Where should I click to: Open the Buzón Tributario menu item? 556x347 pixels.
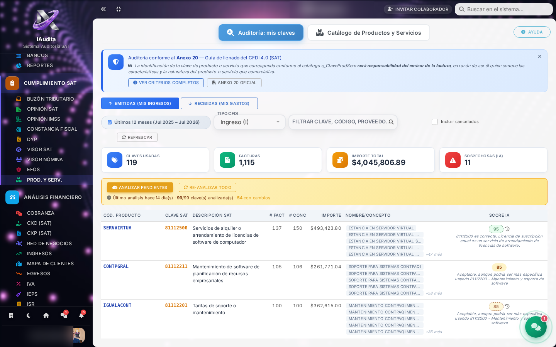click(x=50, y=99)
